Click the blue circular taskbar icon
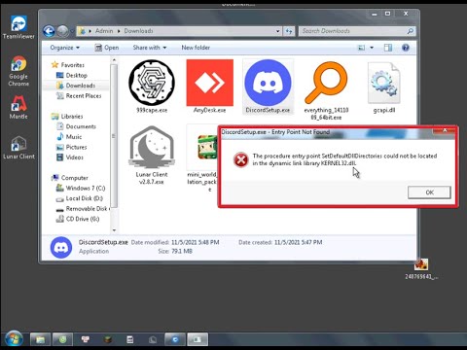Viewport: 467px width, 350px height. pos(175,339)
